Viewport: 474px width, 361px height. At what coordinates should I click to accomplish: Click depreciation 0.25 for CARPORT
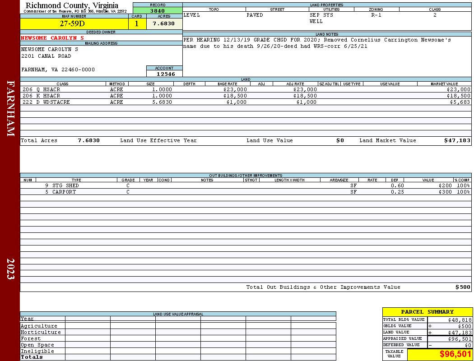[397, 192]
